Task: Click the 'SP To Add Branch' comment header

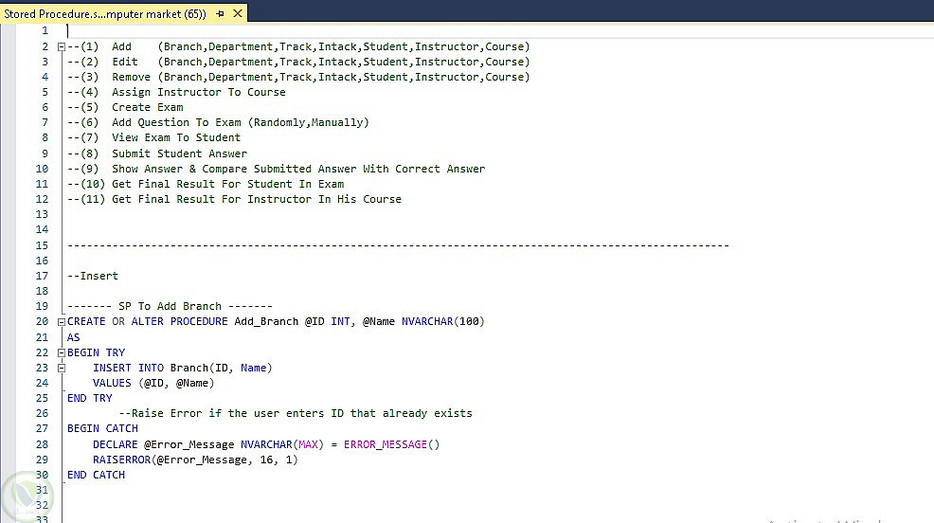Action: point(170,306)
